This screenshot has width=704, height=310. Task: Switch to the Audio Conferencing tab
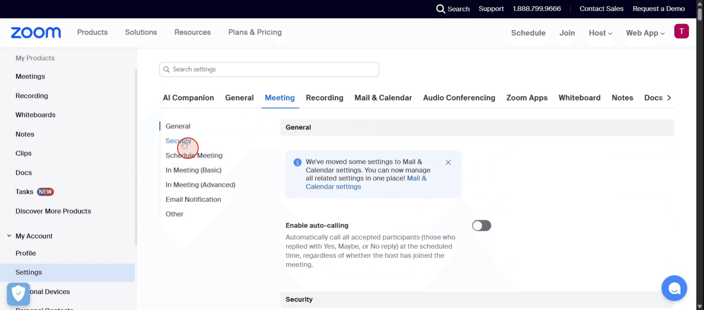(459, 98)
